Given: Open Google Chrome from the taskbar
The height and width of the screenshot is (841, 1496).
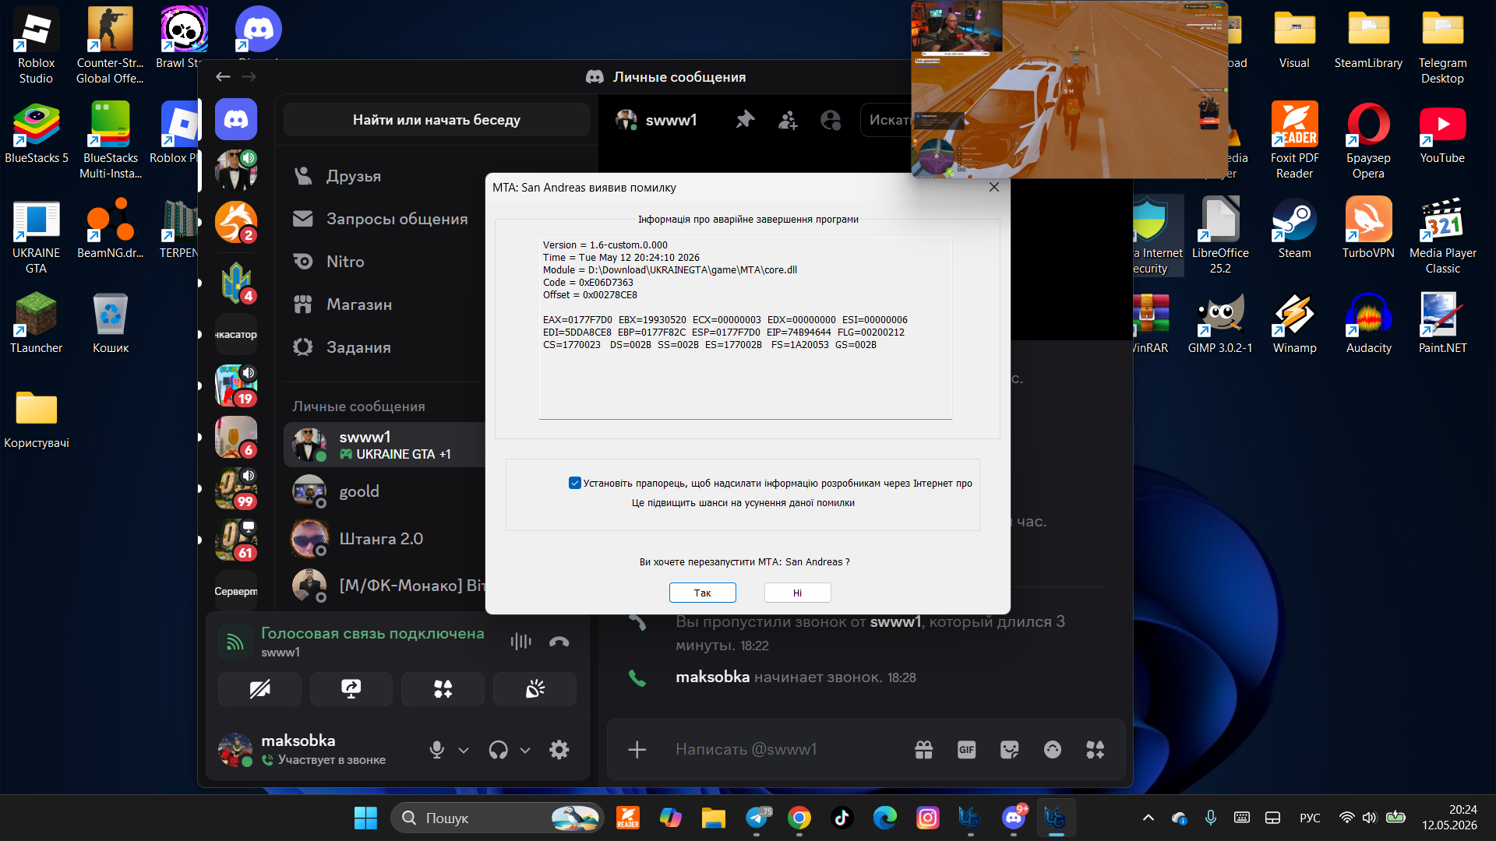Looking at the screenshot, I should tap(799, 818).
